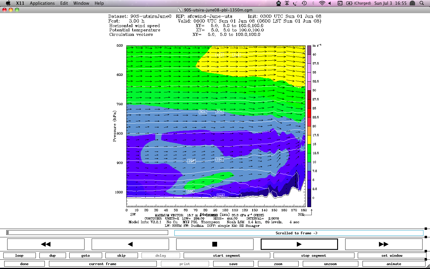Click the frame scroll slider bar
The image size is (430, 269).
[x=87, y=233]
